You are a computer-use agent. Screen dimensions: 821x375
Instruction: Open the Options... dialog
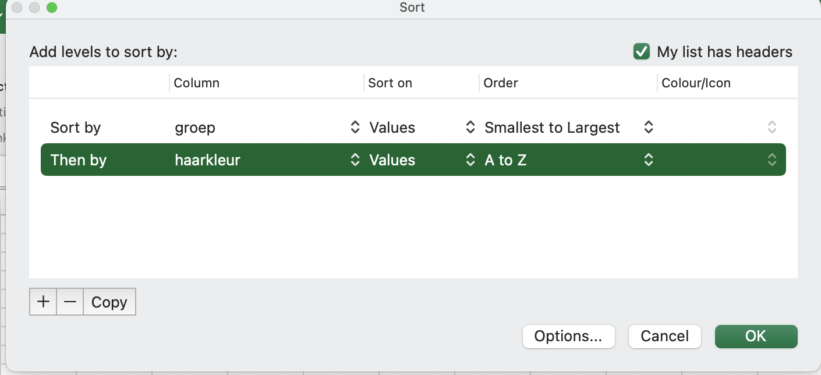[x=568, y=336]
